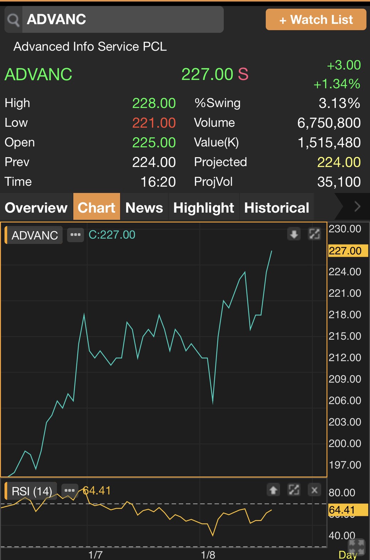This screenshot has height=560, width=370.
Task: Toggle fullscreen chart icon at bottom right
Action: tap(356, 547)
